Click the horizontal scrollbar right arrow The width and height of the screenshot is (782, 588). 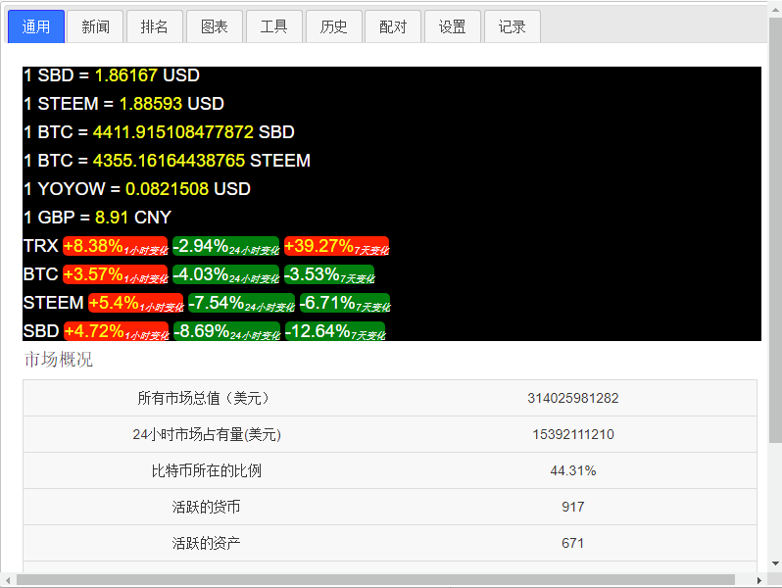click(758, 580)
